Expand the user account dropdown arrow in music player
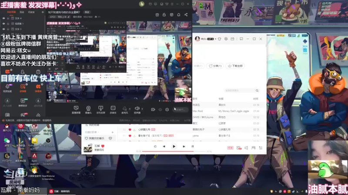348x195 pixels. click(215, 39)
